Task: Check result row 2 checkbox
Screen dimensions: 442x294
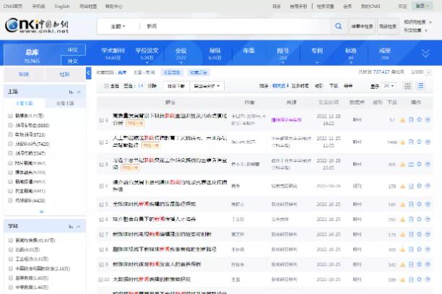Action: coord(101,142)
